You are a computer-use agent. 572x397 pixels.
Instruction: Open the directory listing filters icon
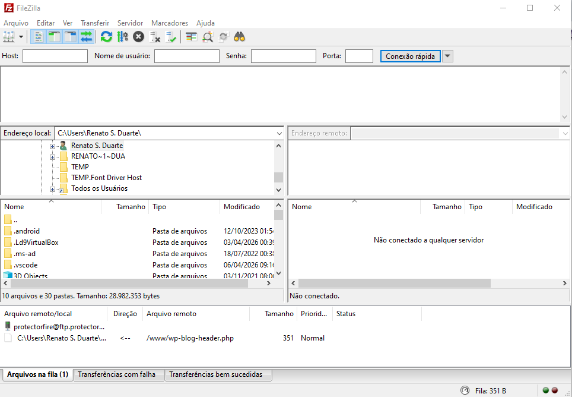pos(191,37)
